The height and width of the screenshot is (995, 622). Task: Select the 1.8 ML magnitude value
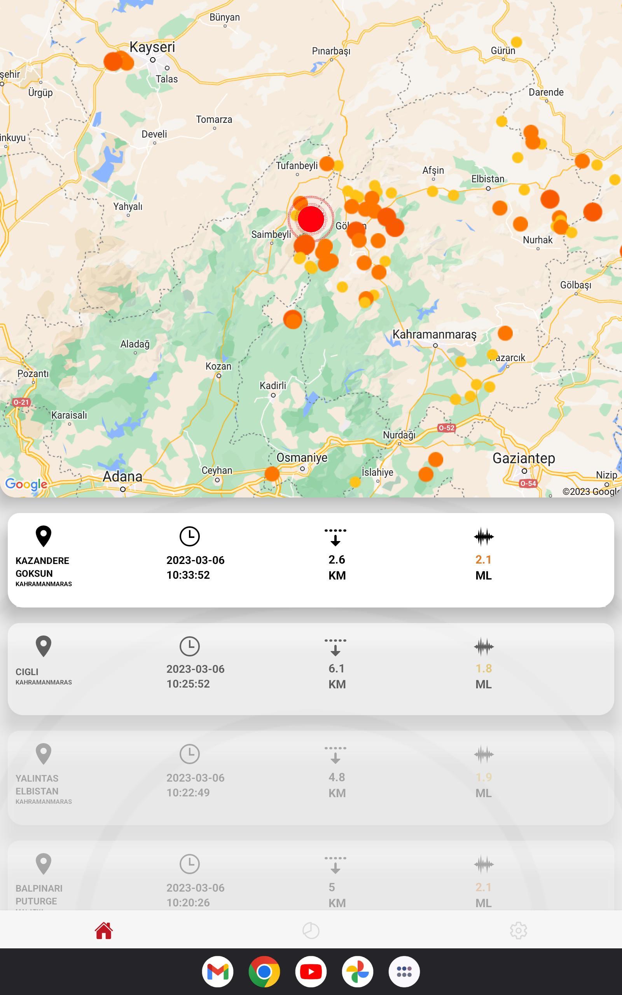pos(484,676)
